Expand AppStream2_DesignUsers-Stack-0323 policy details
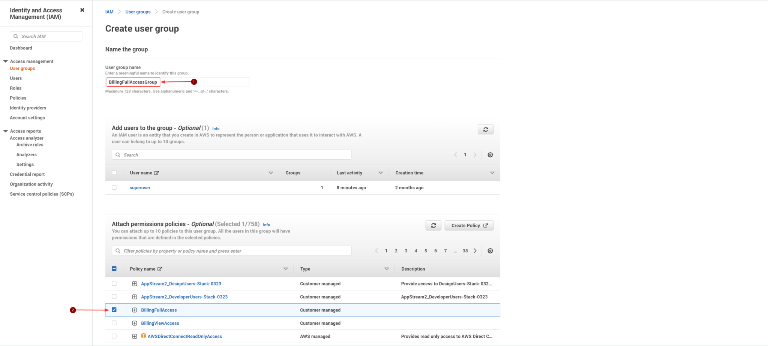Viewport: 768px width, 346px height. coord(134,283)
